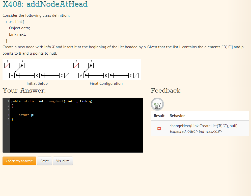Click node B in the Final Configuration diagram
The height and width of the screenshot is (196, 251).
click(106, 75)
